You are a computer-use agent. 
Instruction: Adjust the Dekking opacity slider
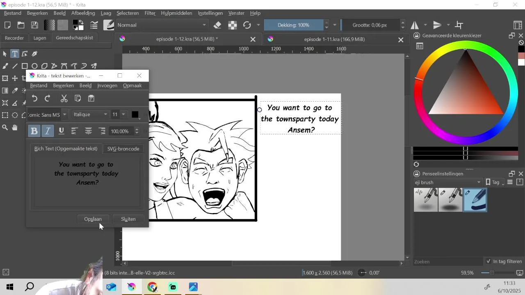coord(293,25)
